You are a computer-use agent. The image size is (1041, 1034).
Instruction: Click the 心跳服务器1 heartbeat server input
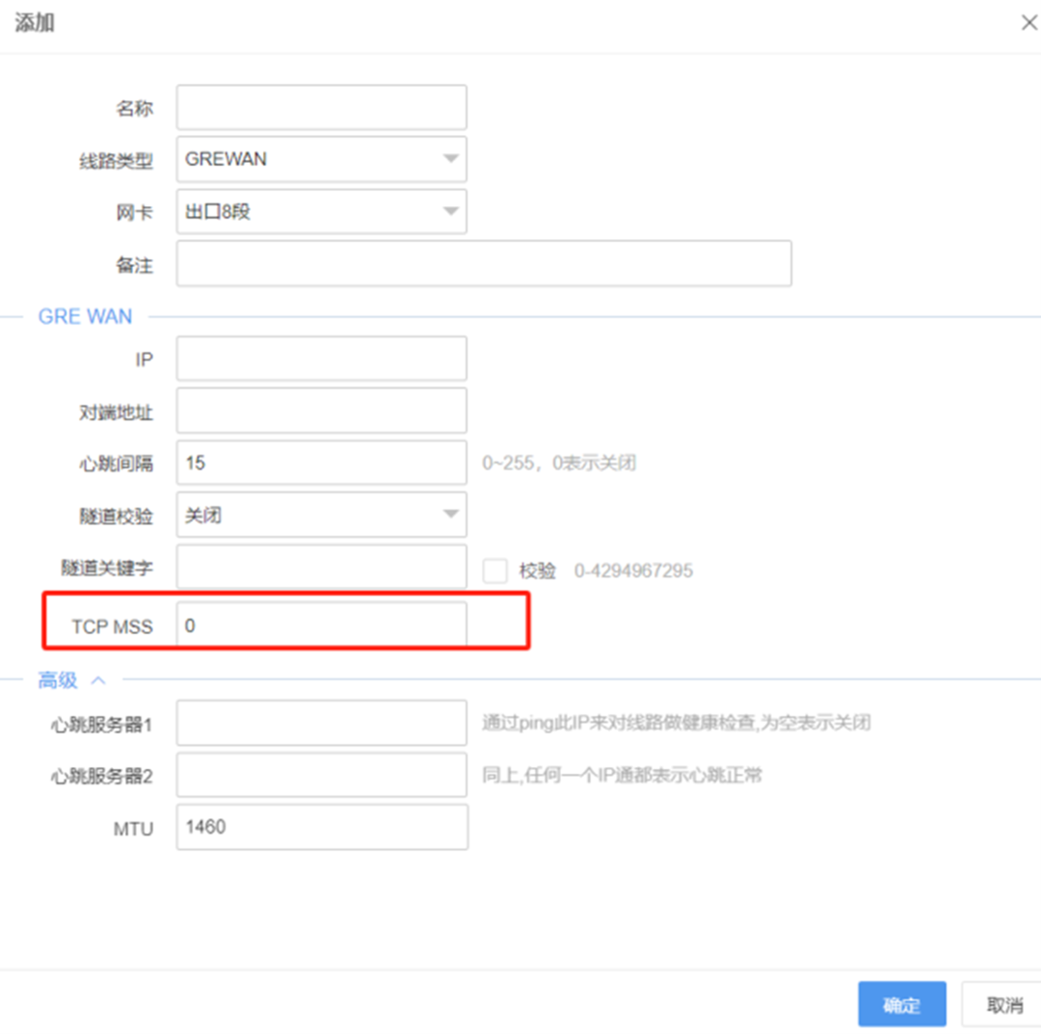point(321,723)
